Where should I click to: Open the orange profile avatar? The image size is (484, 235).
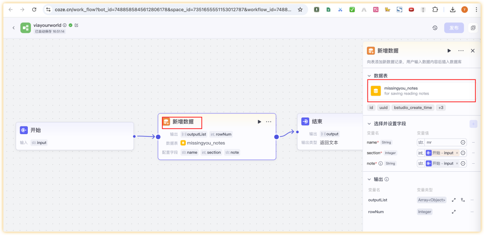(x=465, y=9)
